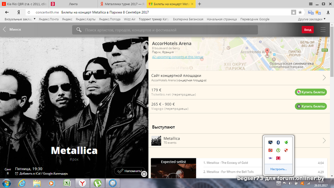Click the calendar icon beside Напомнить
The height and width of the screenshot is (188, 334).
[x=144, y=174]
